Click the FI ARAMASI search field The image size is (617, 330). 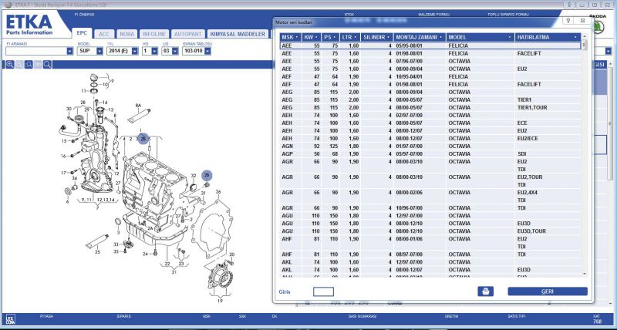click(x=36, y=51)
